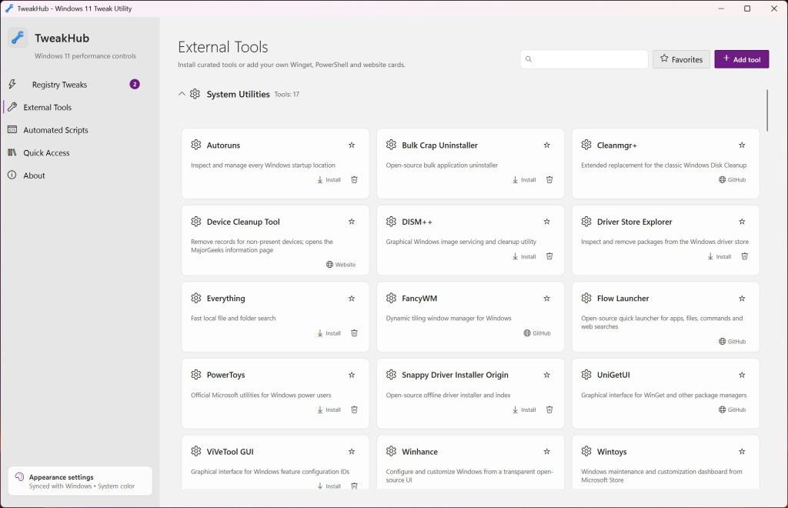The width and height of the screenshot is (788, 508).
Task: Favorite ViVeTool GUI star
Action: point(352,452)
